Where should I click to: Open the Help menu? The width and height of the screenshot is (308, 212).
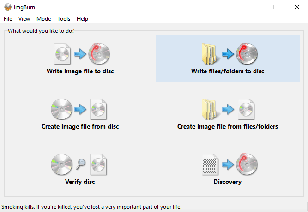[82, 19]
